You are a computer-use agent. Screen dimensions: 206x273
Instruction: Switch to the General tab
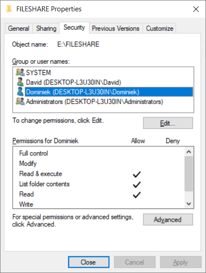19,28
